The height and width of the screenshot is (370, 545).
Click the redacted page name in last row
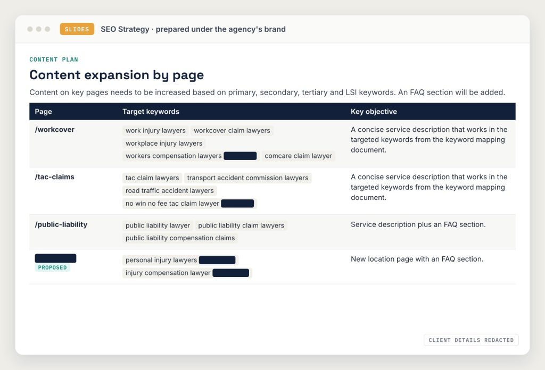(x=55, y=258)
